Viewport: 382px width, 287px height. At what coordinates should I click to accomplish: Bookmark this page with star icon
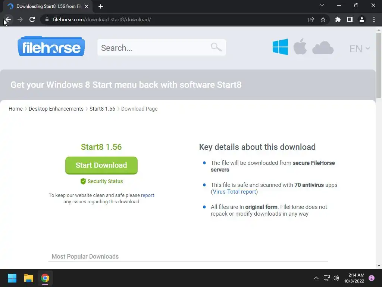[x=323, y=19]
